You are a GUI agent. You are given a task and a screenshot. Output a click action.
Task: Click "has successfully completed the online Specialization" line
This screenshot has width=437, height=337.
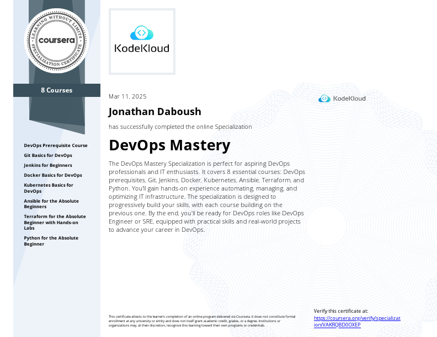tap(180, 127)
